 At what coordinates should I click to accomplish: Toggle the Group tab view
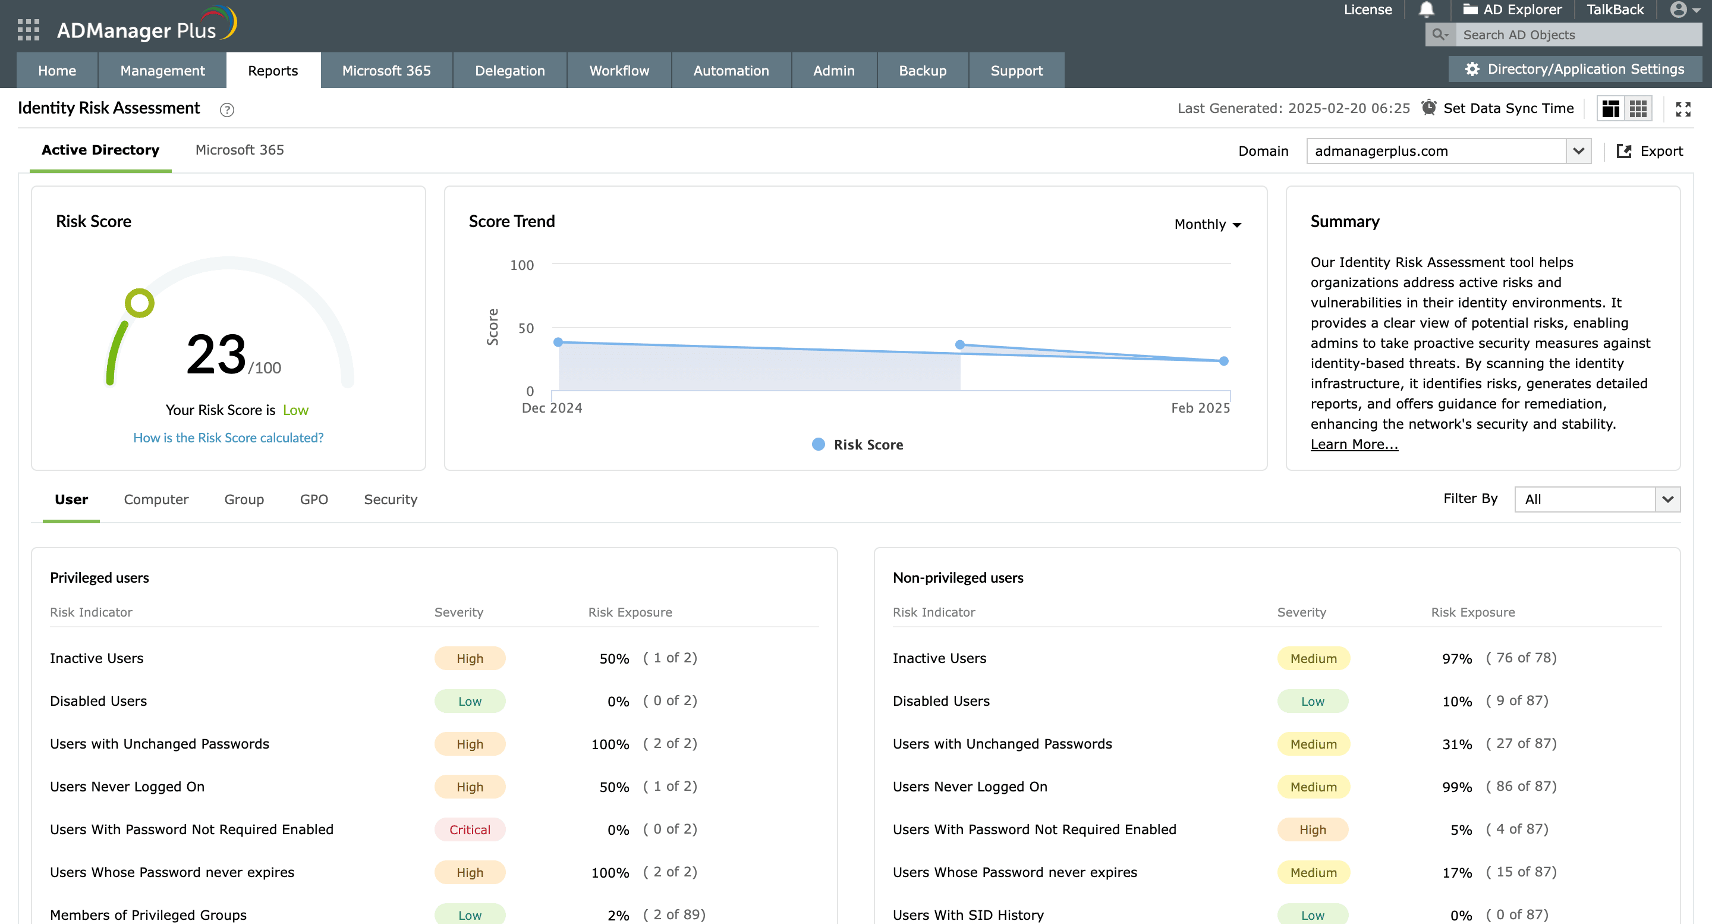pyautogui.click(x=244, y=499)
